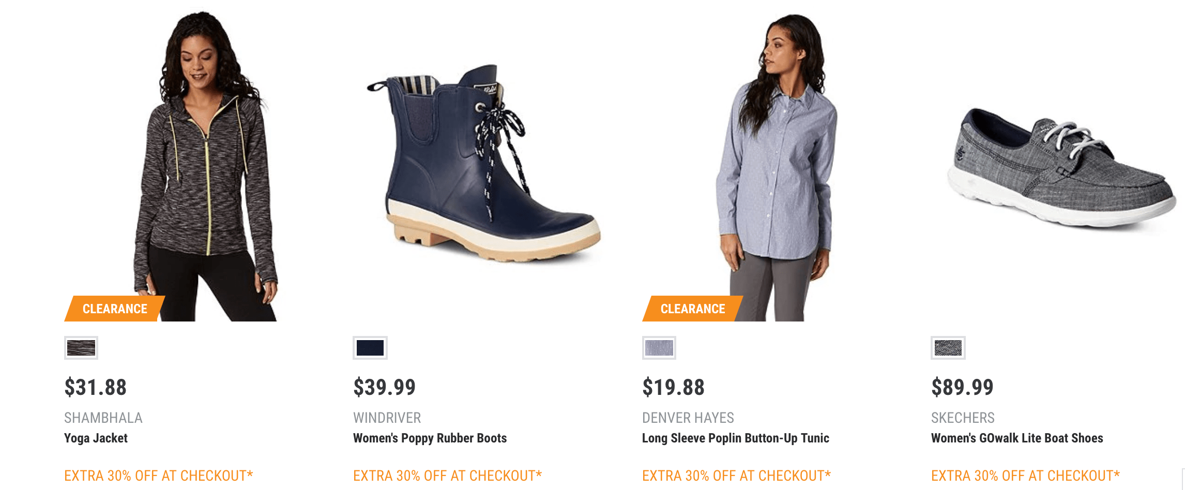Image resolution: width=1185 pixels, height=490 pixels.
Task: Select the navy swatch for rubber boots
Action: tap(370, 348)
